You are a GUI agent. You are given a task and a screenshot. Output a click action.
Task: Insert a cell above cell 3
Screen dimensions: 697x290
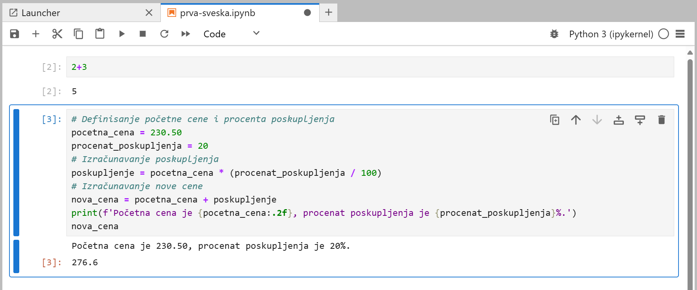[619, 120]
